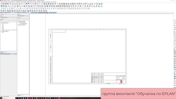The width and height of the screenshot is (176, 99).
Task: Click the green puzzle icon in second toolbar row
Action: (6, 6)
